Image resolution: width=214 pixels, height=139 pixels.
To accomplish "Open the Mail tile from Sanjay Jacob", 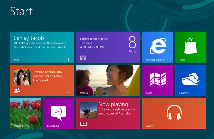I will pos(42,47).
